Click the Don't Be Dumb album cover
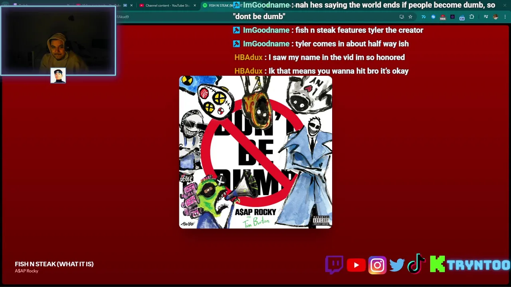 pos(255,152)
